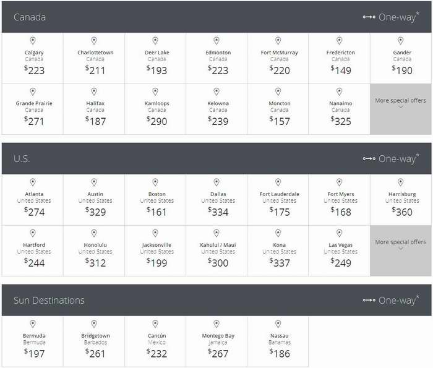Select the Sun Destinations section header
433x368 pixels.
pos(216,300)
